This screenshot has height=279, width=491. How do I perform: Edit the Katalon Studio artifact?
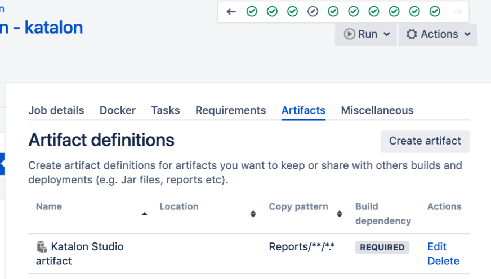437,246
